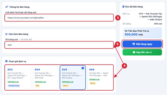Select the SV4 service package

[45, 77]
